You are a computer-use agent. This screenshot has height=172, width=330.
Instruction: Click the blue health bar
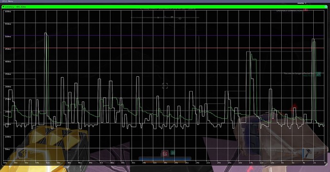(x=165, y=159)
